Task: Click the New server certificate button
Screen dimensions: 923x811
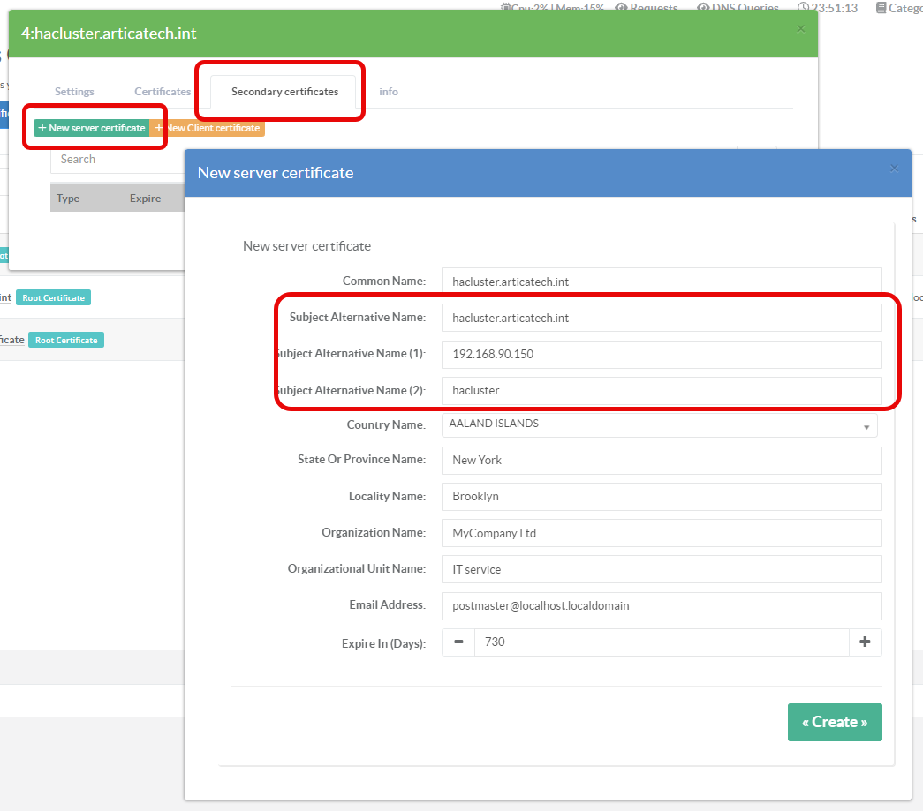Action: [92, 128]
